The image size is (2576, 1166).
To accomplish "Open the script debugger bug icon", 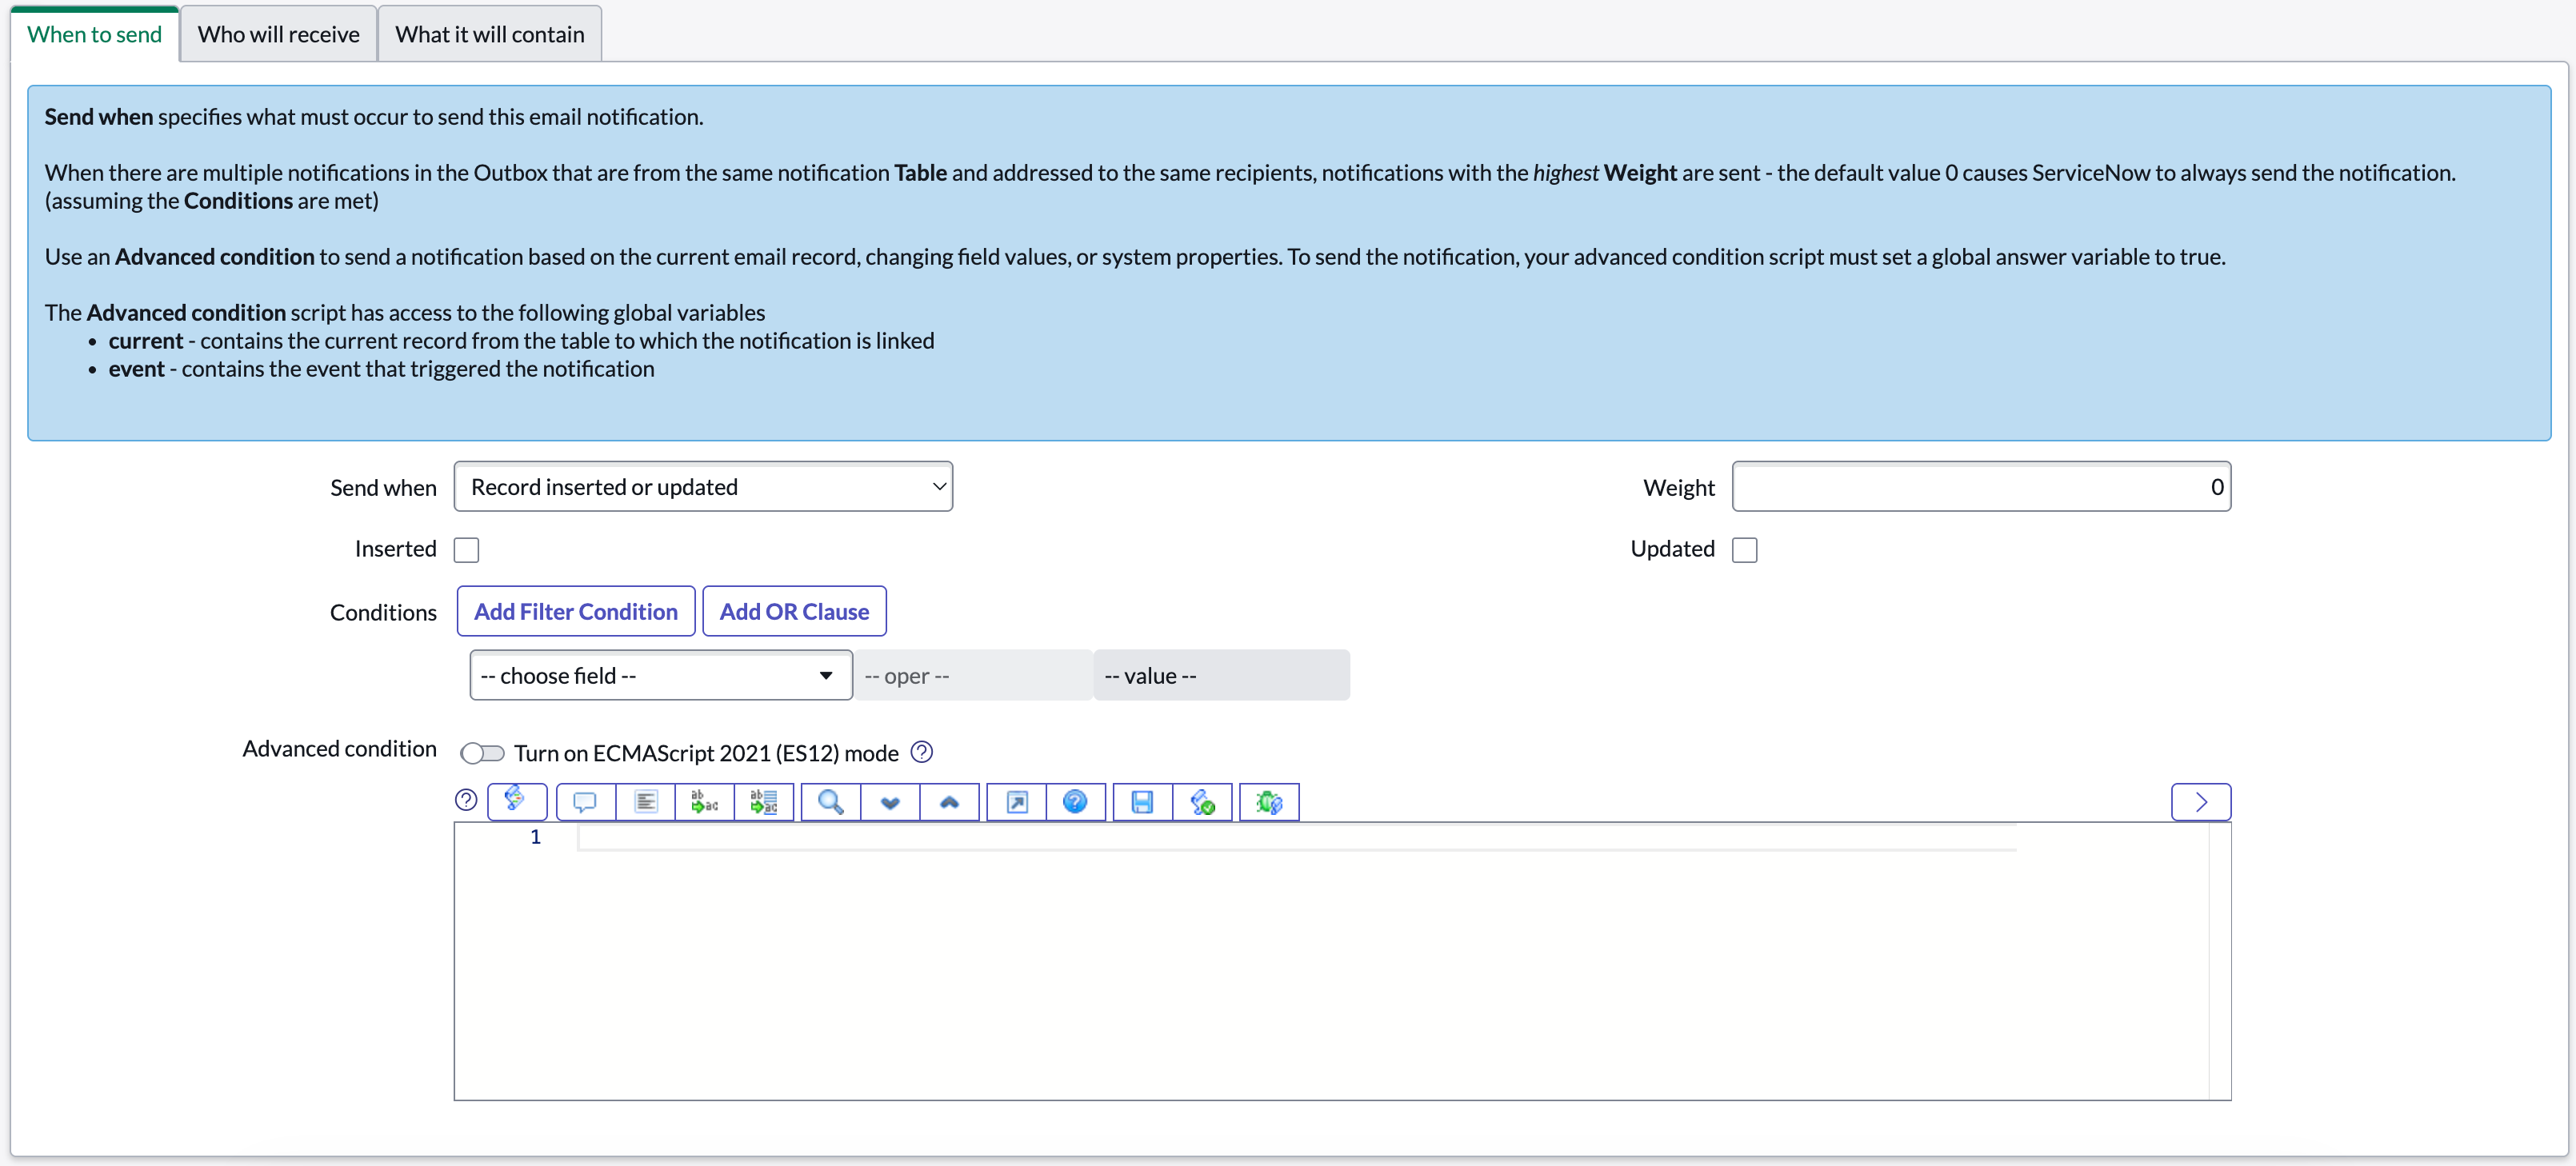I will point(1269,801).
